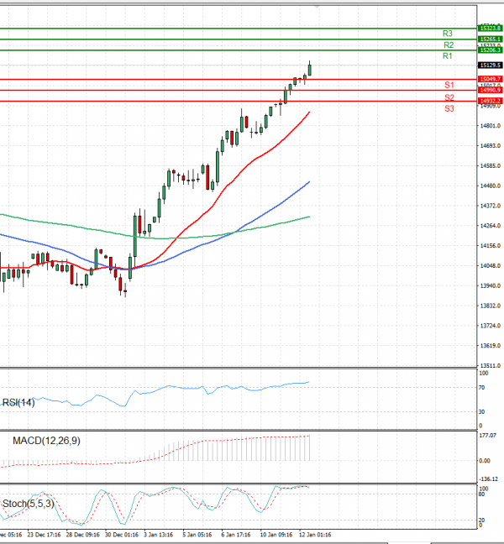Click the 12 Jan 01:16 time label
Image resolution: width=504 pixels, height=544 pixels.
pos(315,535)
